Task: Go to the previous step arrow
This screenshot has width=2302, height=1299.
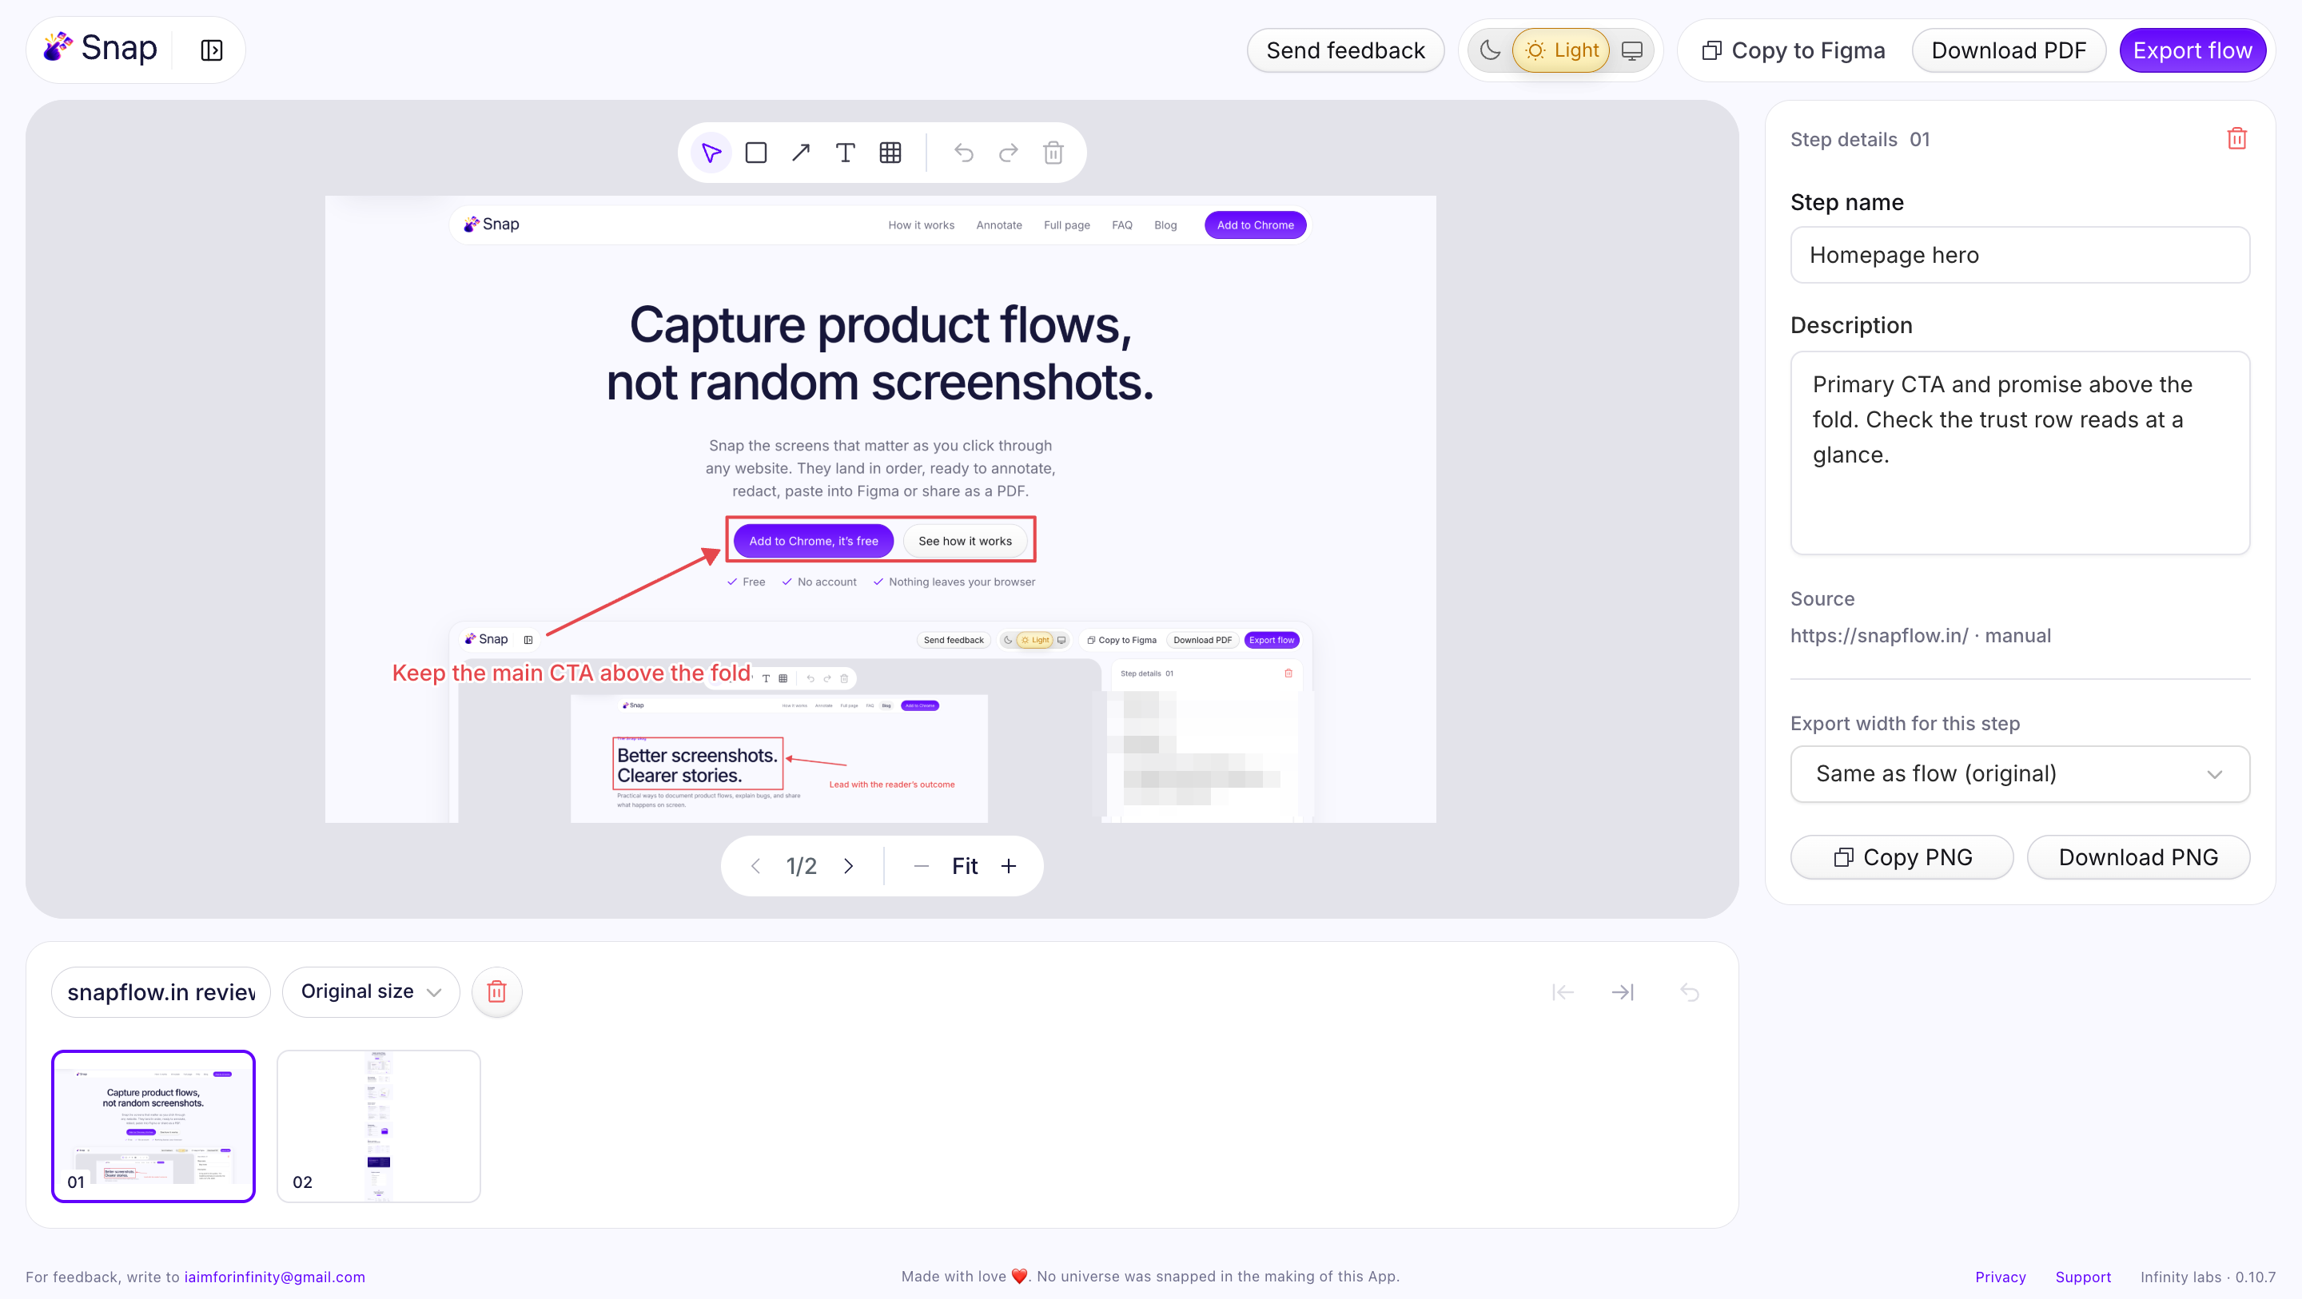Action: pyautogui.click(x=756, y=866)
